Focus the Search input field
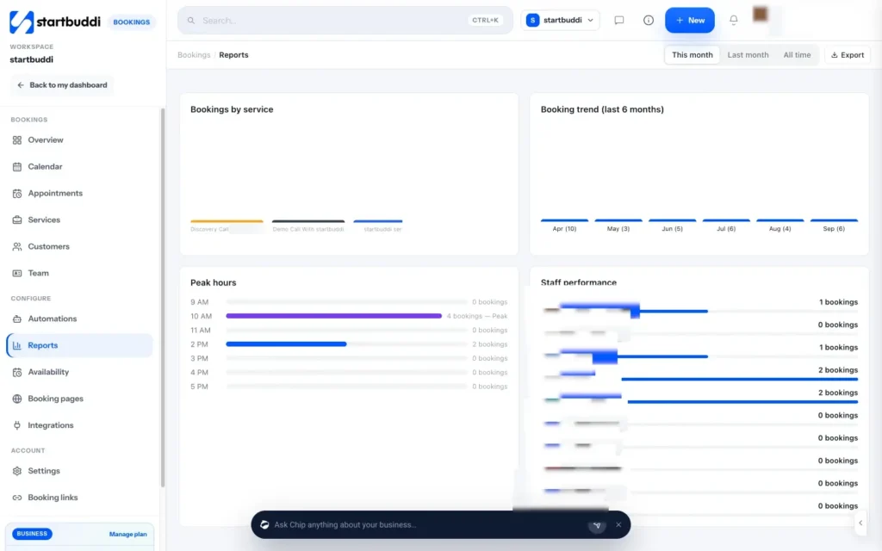Screen dimensions: 882x551 pos(345,21)
